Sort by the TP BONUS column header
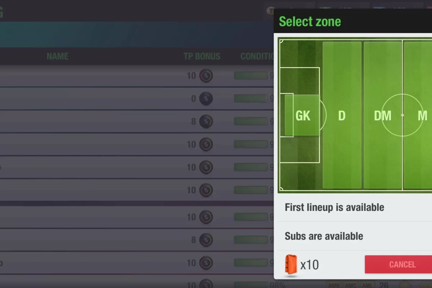 [202, 56]
